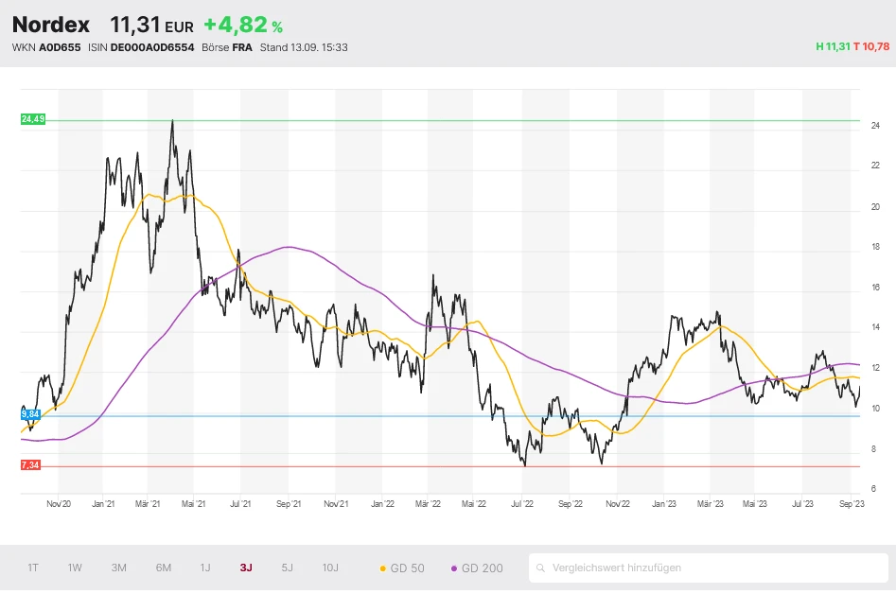Image resolution: width=896 pixels, height=594 pixels.
Task: Switch to the 6M chart view
Action: point(164,568)
